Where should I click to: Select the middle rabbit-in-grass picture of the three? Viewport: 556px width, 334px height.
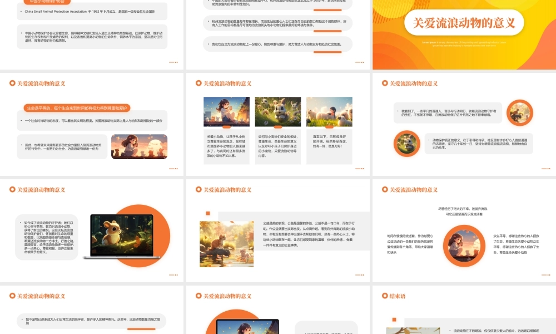point(278,112)
